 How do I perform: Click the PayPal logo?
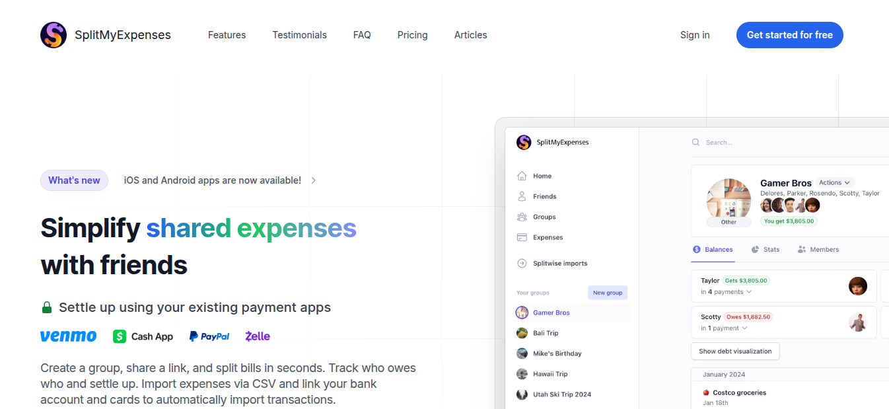coord(209,336)
